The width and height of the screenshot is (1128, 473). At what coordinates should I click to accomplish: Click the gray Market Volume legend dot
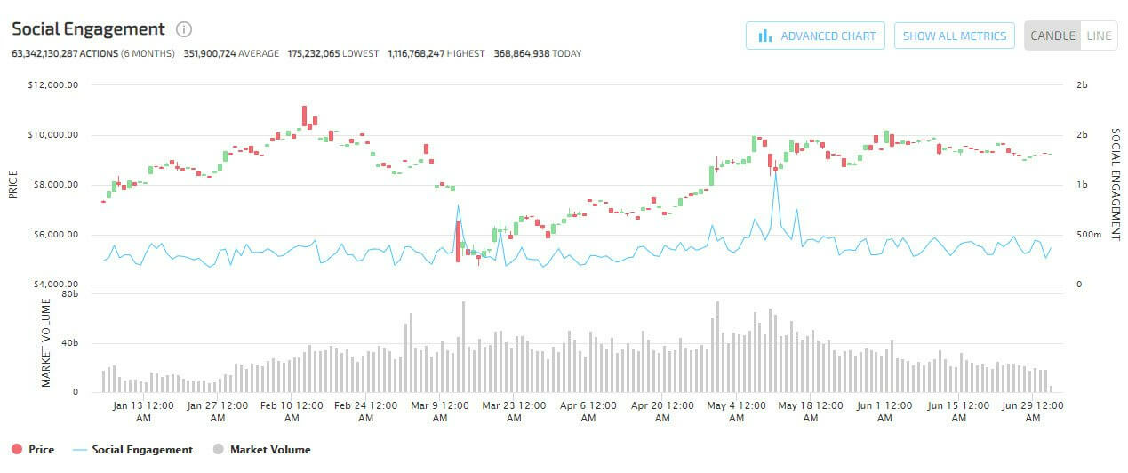click(x=218, y=450)
